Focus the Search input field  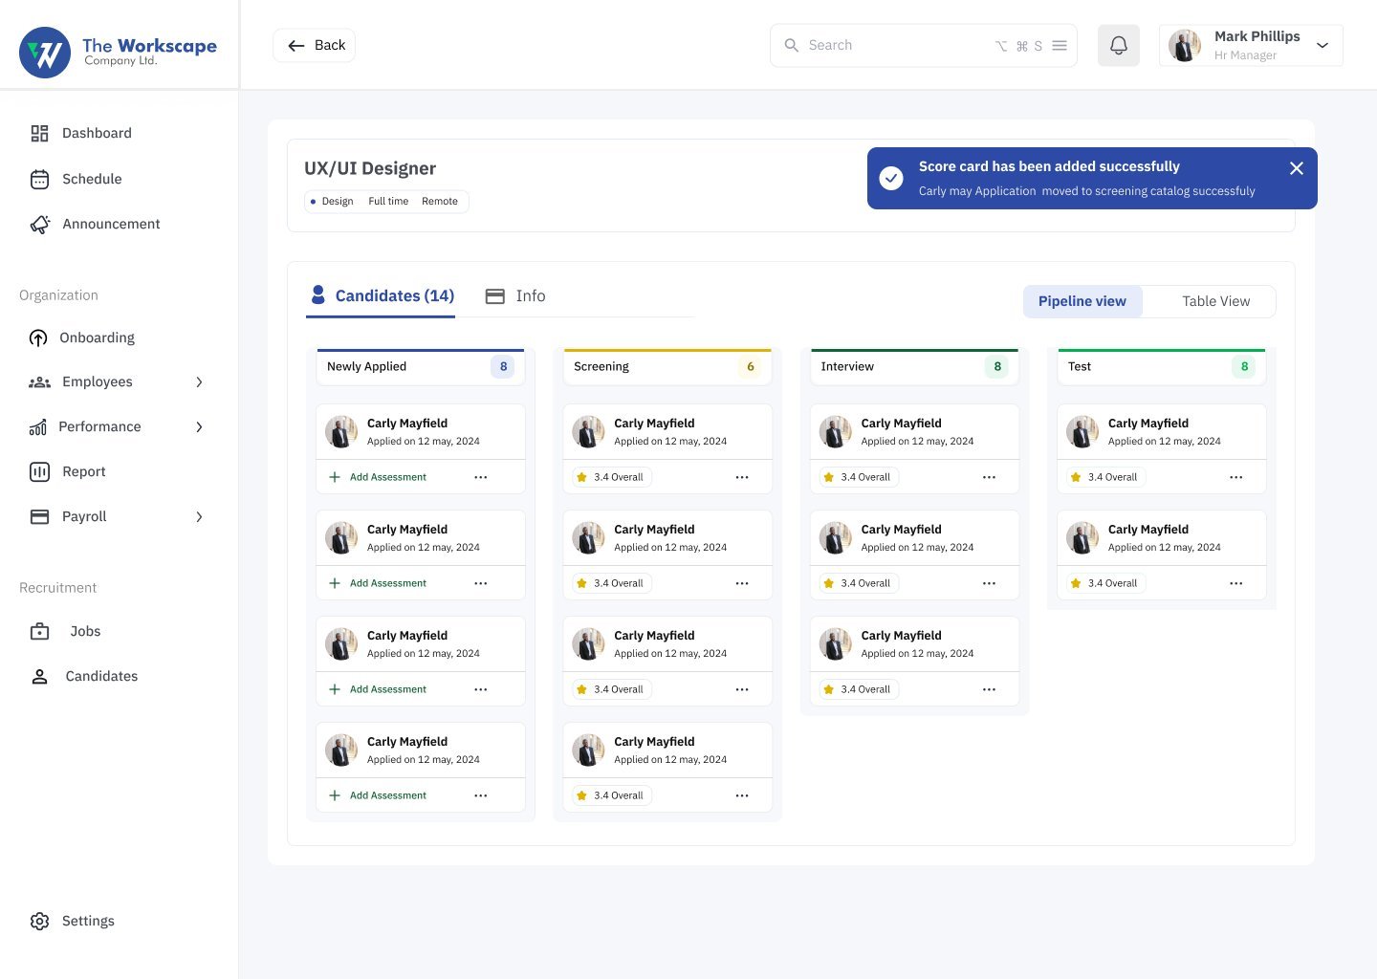pos(924,45)
